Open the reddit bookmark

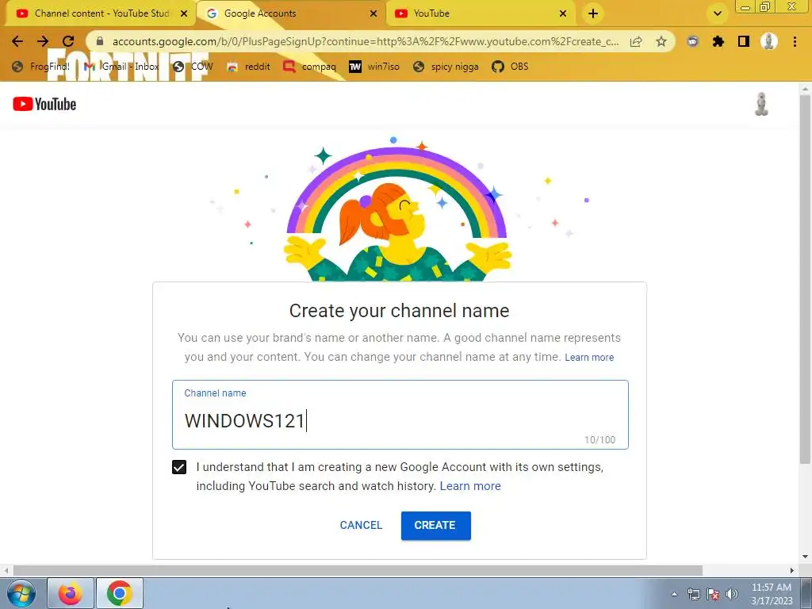coord(248,67)
